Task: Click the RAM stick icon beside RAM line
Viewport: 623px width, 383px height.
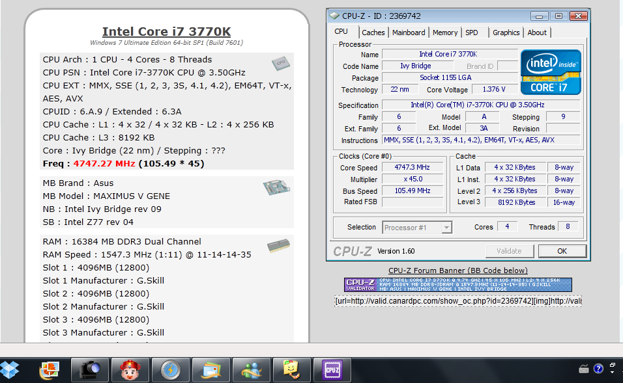Action: coord(278,245)
